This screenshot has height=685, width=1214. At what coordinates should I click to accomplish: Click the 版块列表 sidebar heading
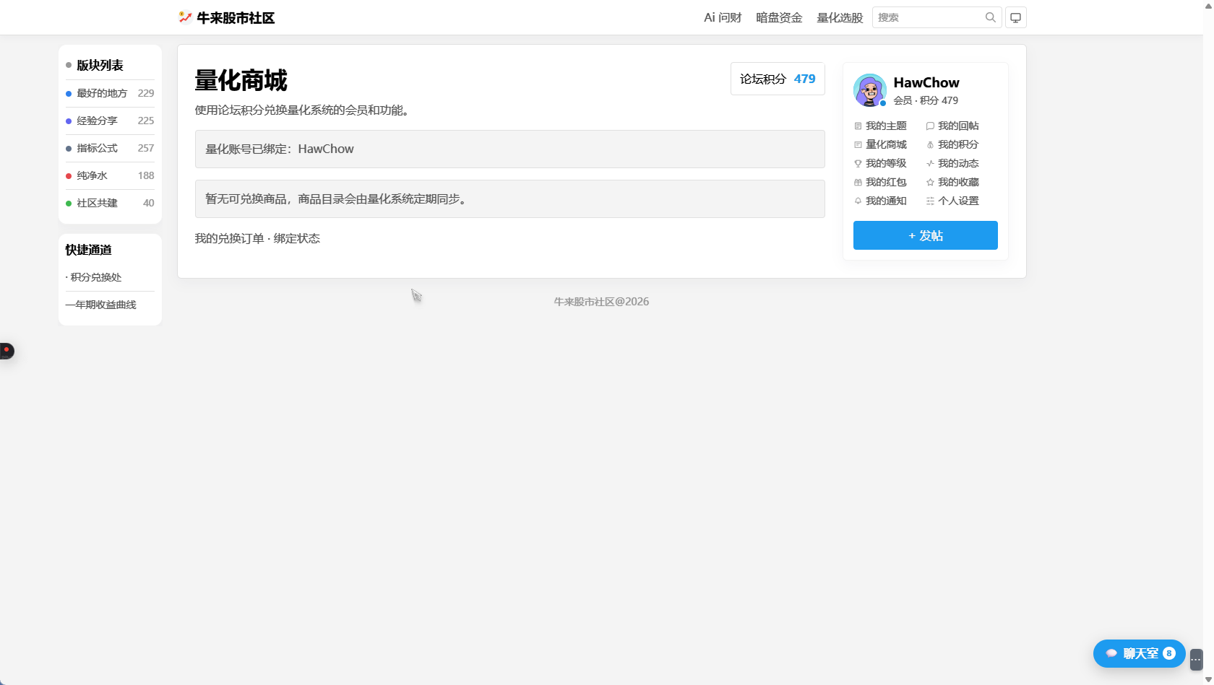(100, 65)
